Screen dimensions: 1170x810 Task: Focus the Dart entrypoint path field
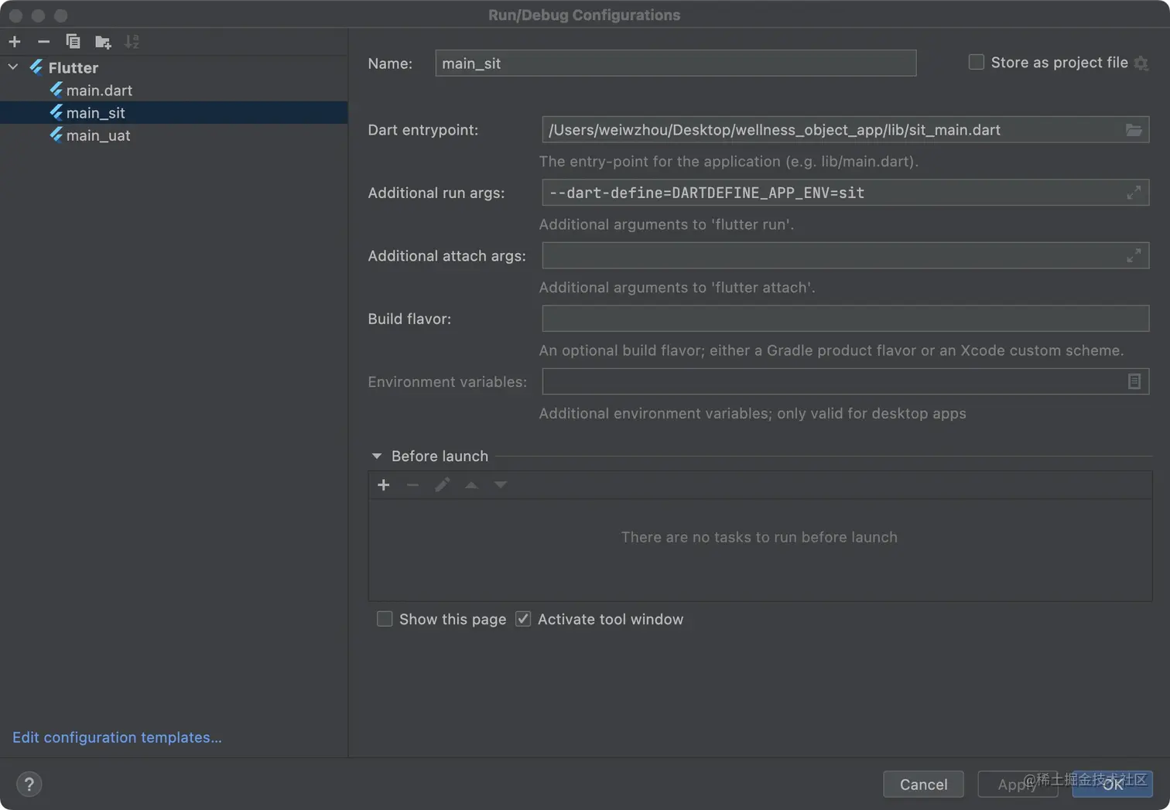[832, 130]
